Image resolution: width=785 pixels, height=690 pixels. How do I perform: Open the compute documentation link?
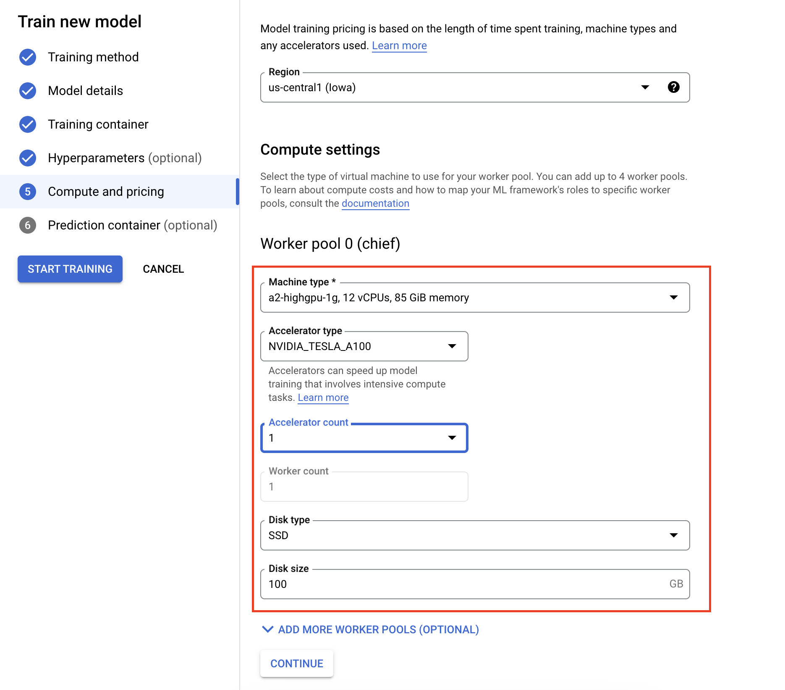[375, 203]
